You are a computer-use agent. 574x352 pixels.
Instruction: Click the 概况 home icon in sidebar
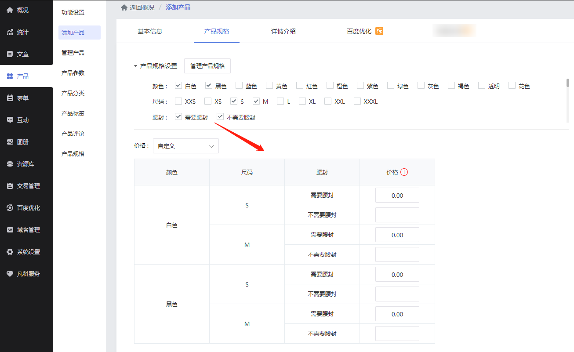pos(10,10)
